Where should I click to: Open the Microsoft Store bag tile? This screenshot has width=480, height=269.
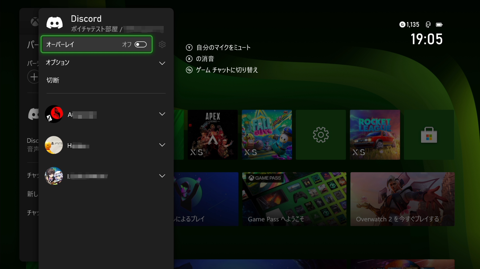click(429, 135)
